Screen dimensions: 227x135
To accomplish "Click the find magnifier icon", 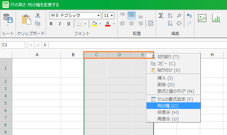I will coord(179,16).
